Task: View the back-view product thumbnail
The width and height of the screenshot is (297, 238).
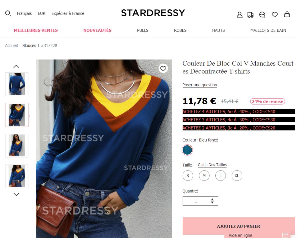Action: coord(17,84)
